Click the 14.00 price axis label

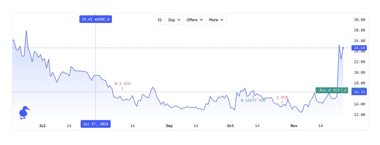pyautogui.click(x=359, y=104)
